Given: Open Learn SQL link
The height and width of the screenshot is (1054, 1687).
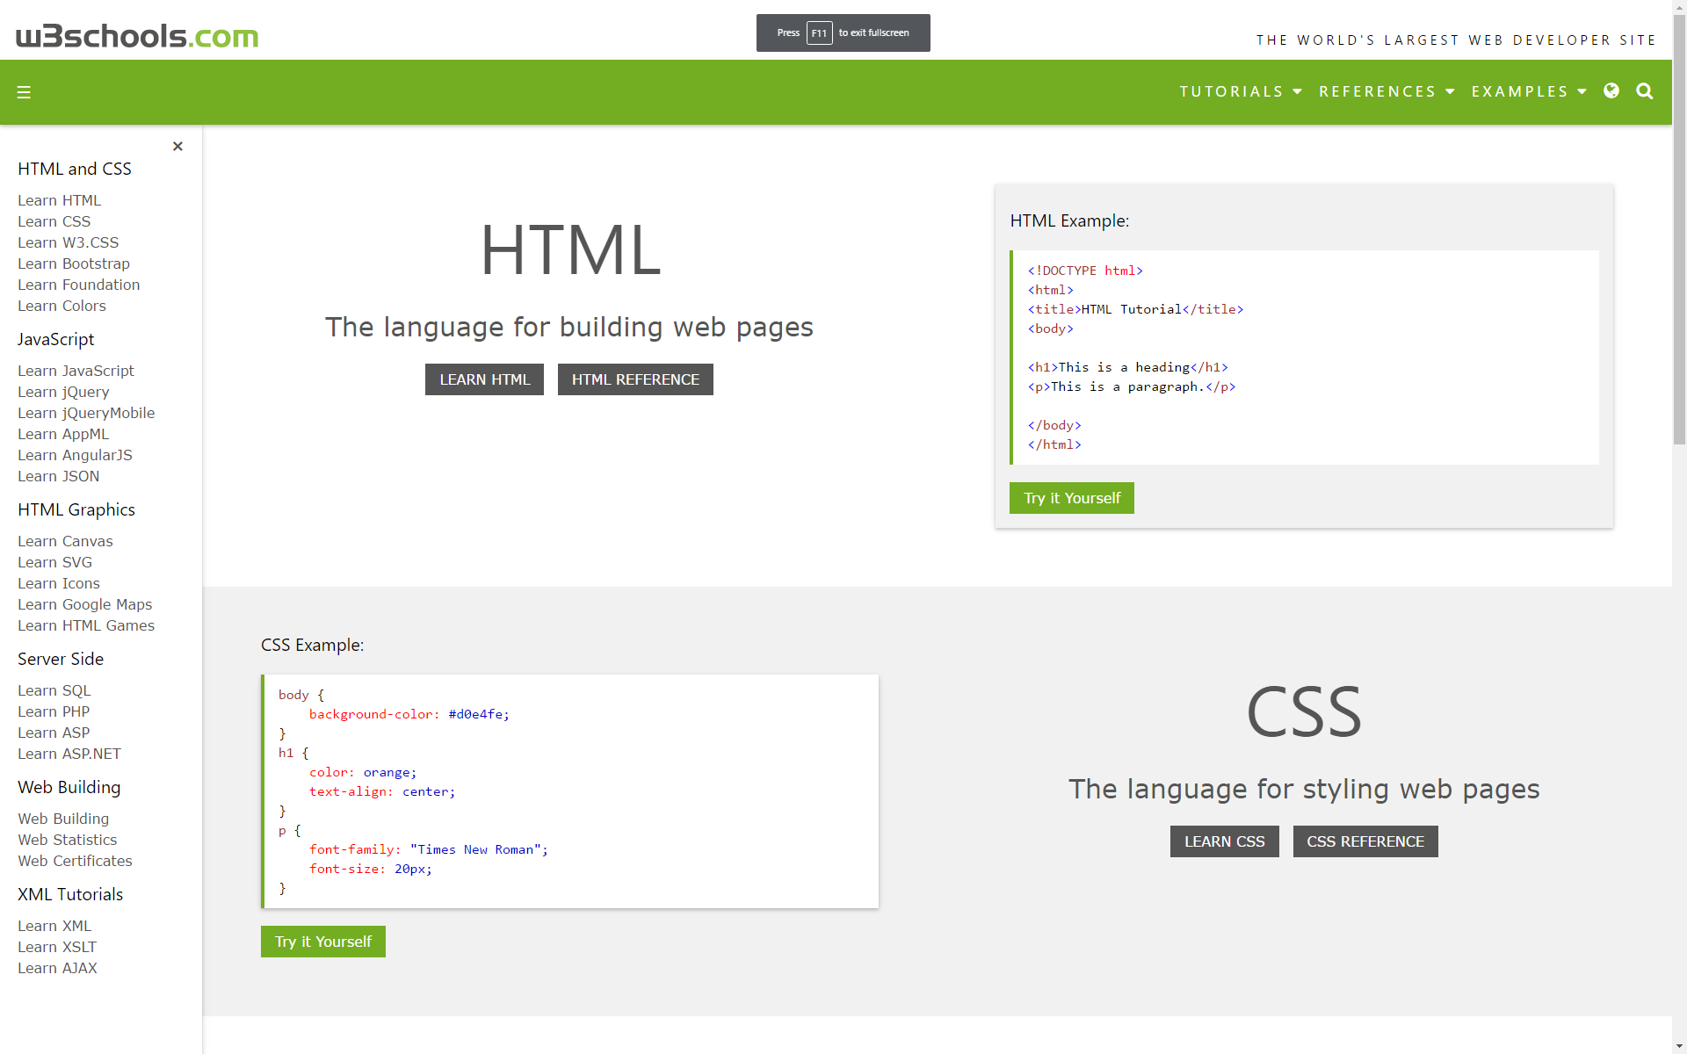Looking at the screenshot, I should [54, 690].
